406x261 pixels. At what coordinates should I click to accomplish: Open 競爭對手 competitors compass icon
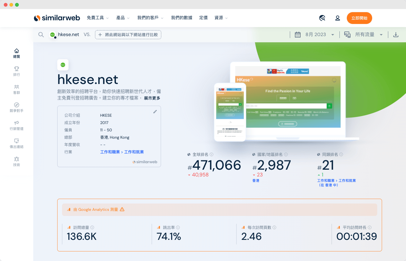16,107
